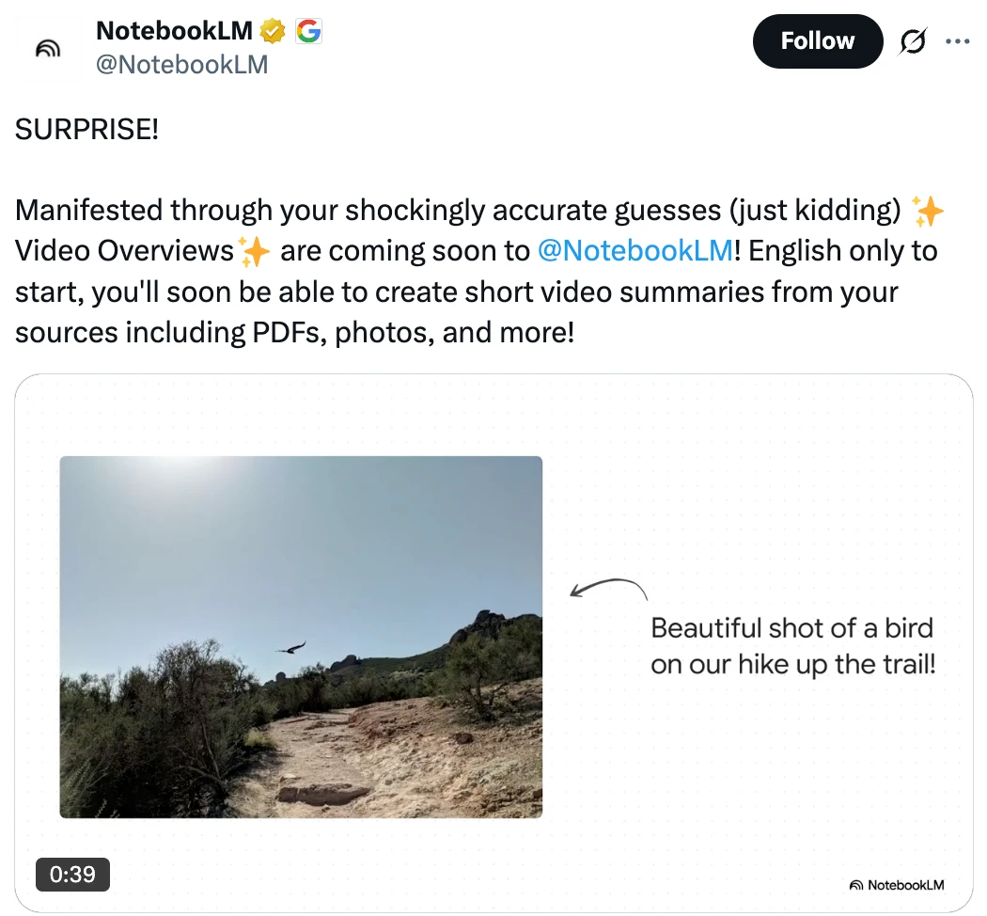This screenshot has width=987, height=916.
Task: Click the blank dotted area of video card
Action: [x=756, y=479]
